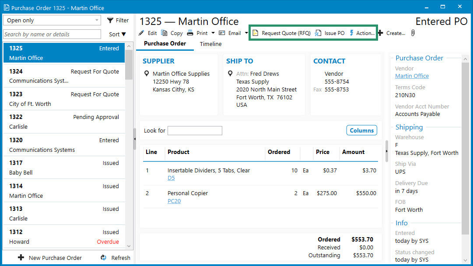
Task: Click the New Purchase Order plus icon
Action: pos(21,258)
